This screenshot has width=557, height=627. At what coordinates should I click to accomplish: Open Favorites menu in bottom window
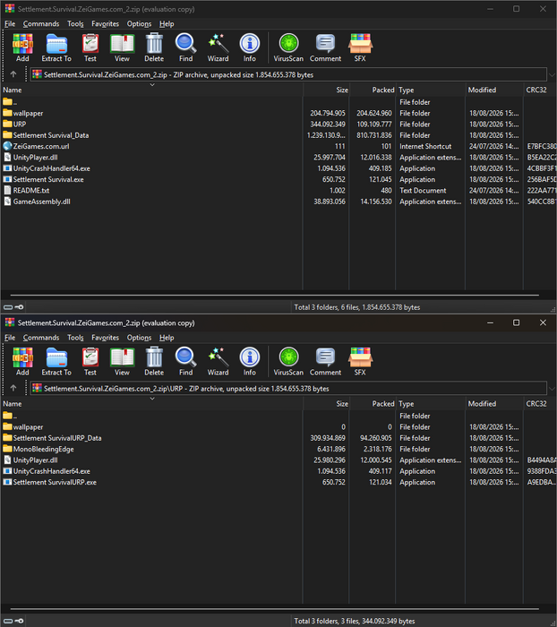105,338
